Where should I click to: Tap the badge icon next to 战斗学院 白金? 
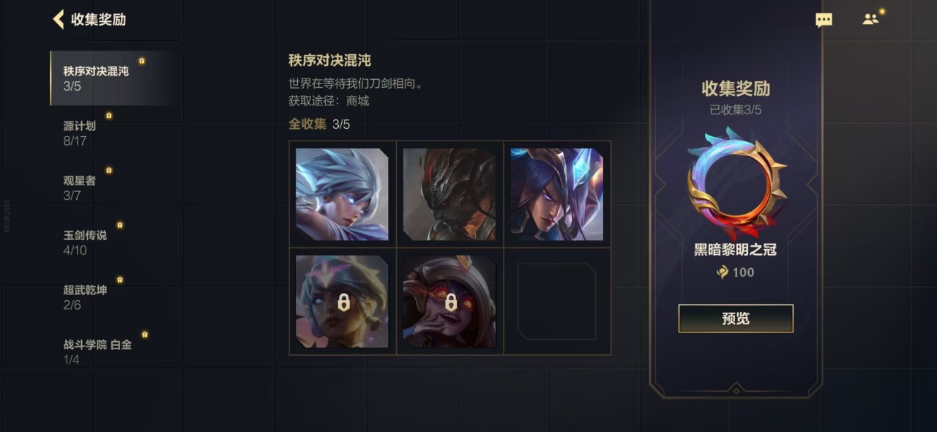(145, 335)
